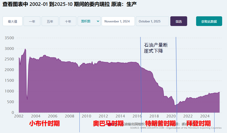Click the October 1, 2025 end date field

click(152, 21)
